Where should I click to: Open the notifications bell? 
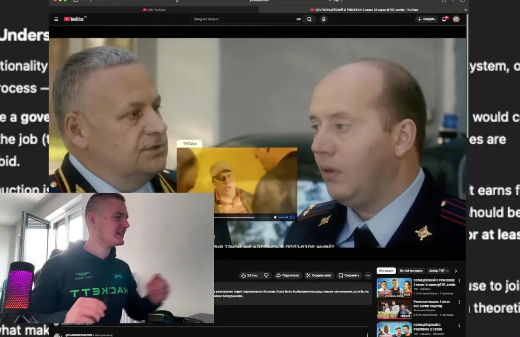(x=445, y=19)
